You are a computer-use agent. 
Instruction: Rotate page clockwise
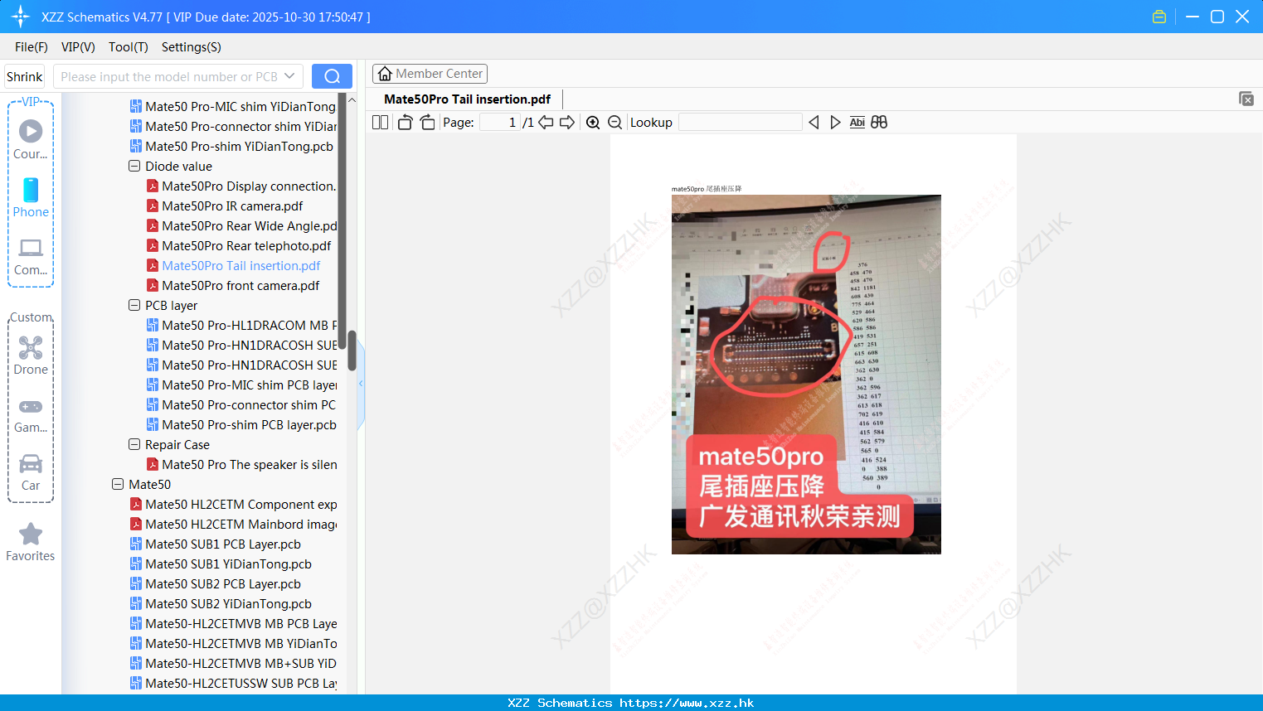(x=427, y=123)
